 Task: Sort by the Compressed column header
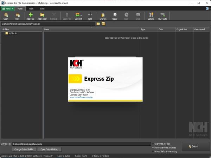(201, 29)
